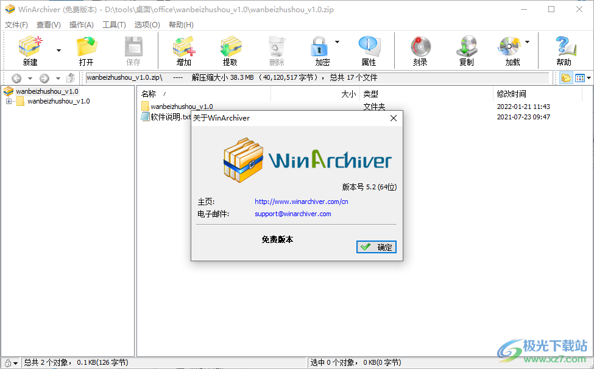Click the 版本号 5.2 (64位) text
Viewport: 594px width, 369px height.
click(369, 187)
